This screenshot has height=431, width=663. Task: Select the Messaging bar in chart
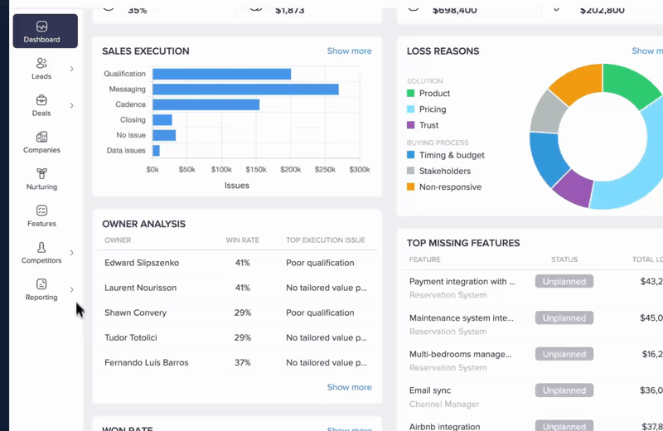[x=245, y=90]
